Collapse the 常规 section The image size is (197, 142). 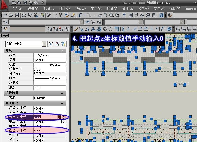click(x=62, y=51)
